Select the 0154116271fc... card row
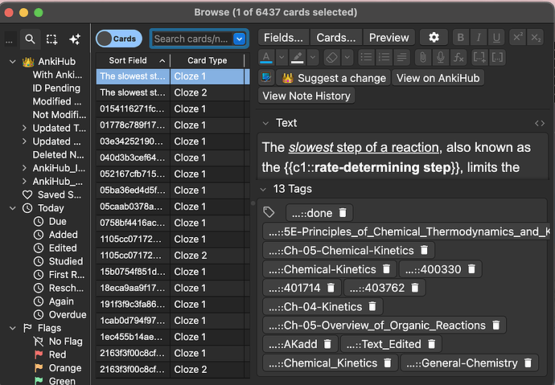 tap(173, 109)
